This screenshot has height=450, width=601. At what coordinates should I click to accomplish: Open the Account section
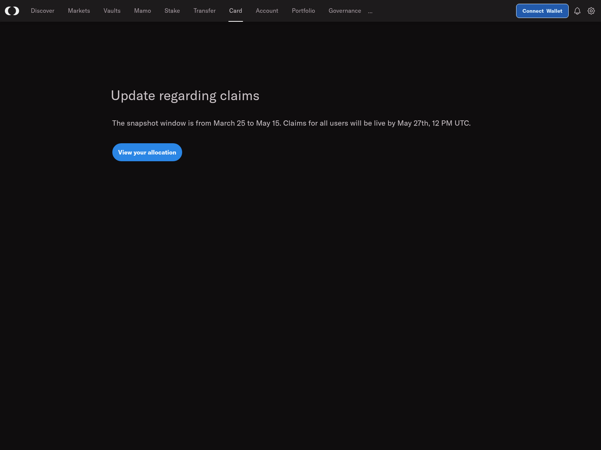pyautogui.click(x=267, y=11)
